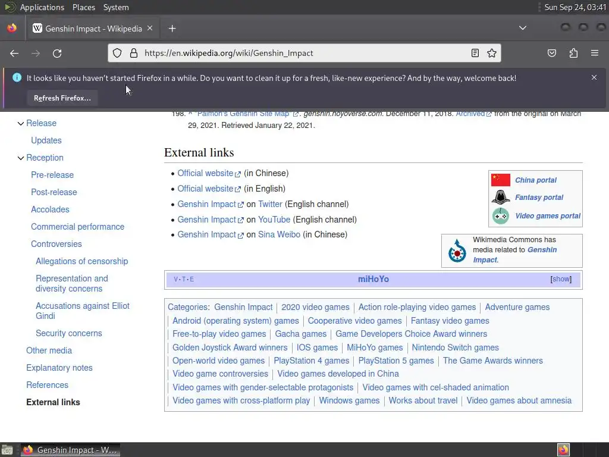This screenshot has width=609, height=457.
Task: Jump to Updates in the sidebar
Action: point(46,140)
